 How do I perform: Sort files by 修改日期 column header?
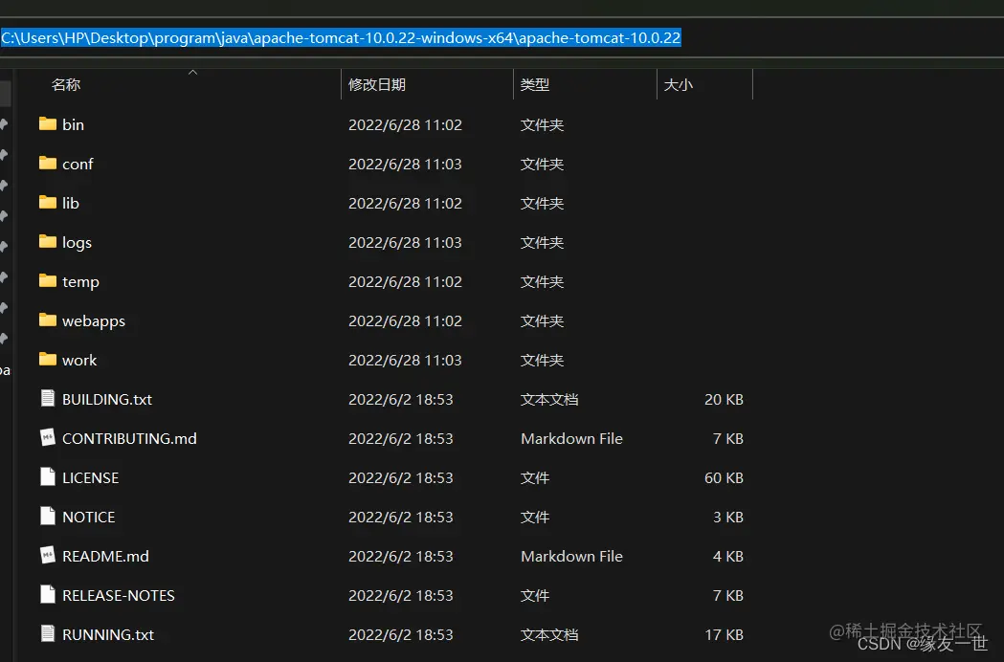pyautogui.click(x=377, y=84)
